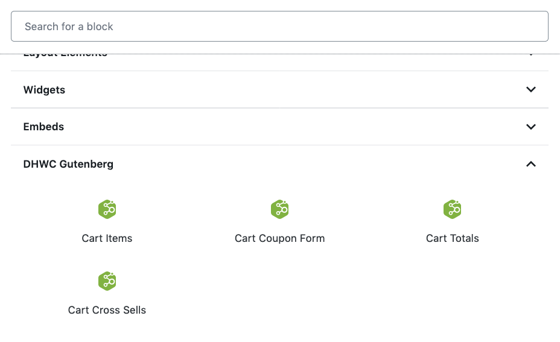Click the Cart Coupon Form block icon
This screenshot has height=342, width=560.
click(279, 209)
